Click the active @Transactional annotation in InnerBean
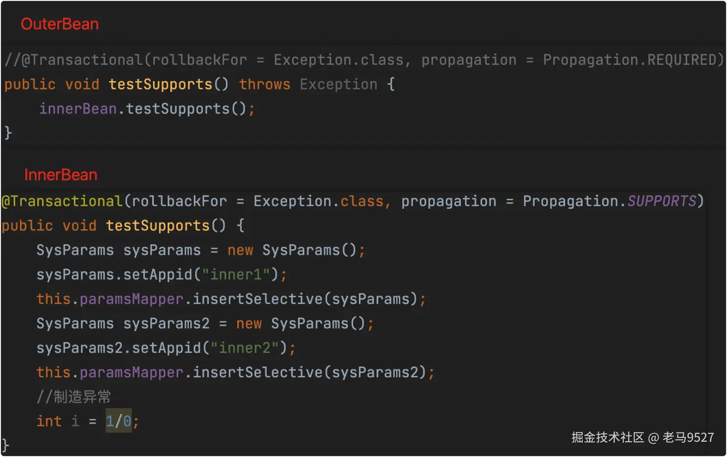The width and height of the screenshot is (727, 457). click(x=62, y=201)
